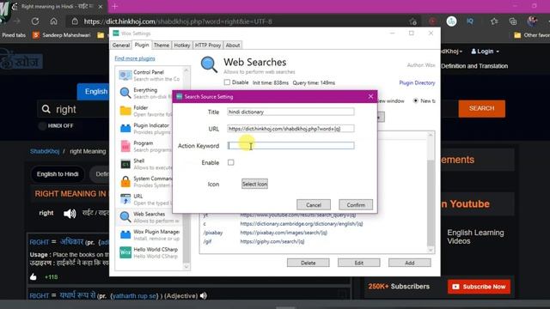Click the Confirm button
Screen dimensions: 550x309
pos(356,204)
